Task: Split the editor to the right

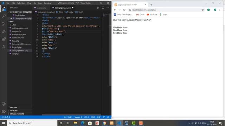Action: [103, 8]
